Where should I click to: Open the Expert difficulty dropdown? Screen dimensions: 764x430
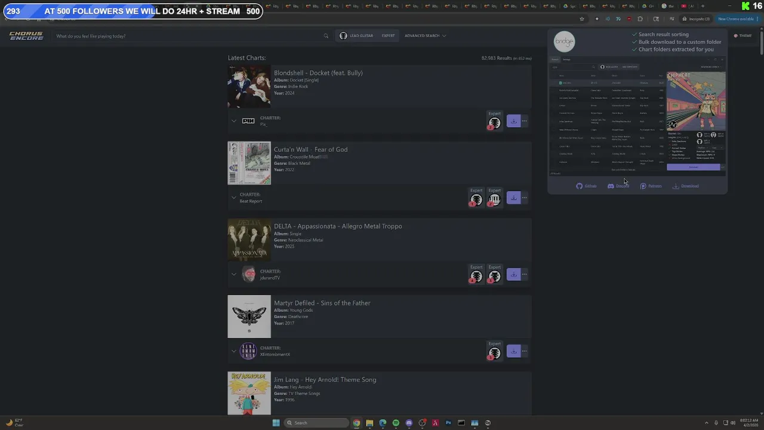[388, 36]
